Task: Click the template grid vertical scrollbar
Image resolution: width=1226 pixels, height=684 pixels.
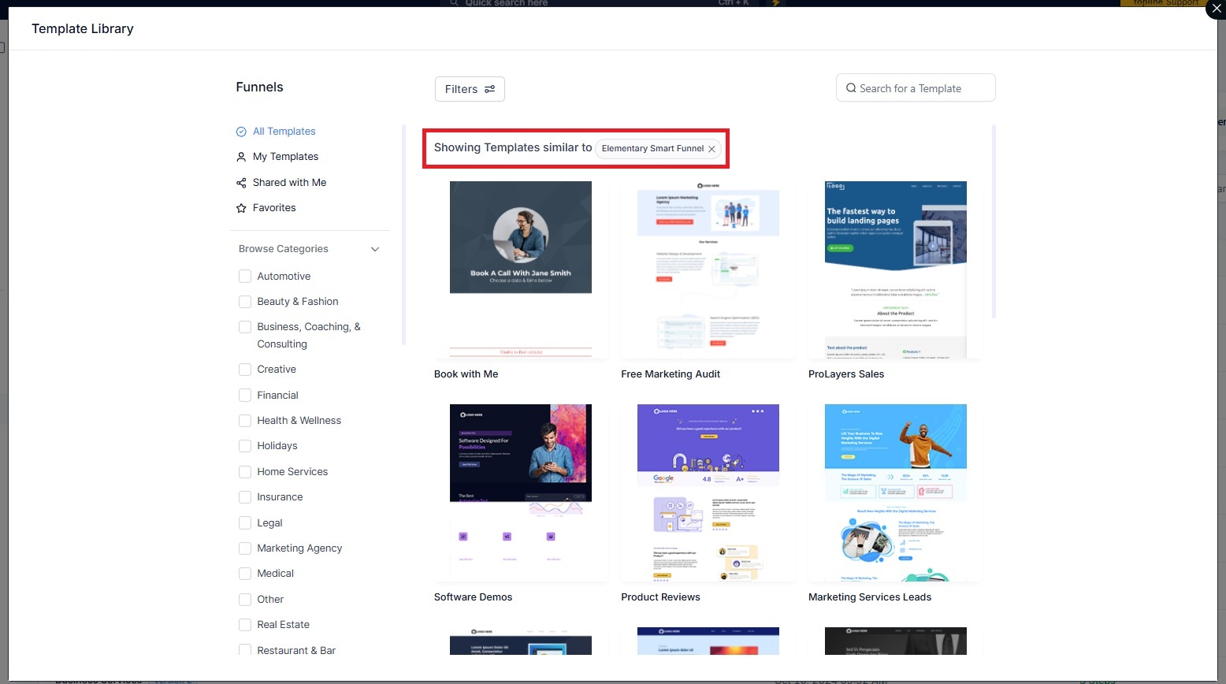Action: tap(994, 221)
